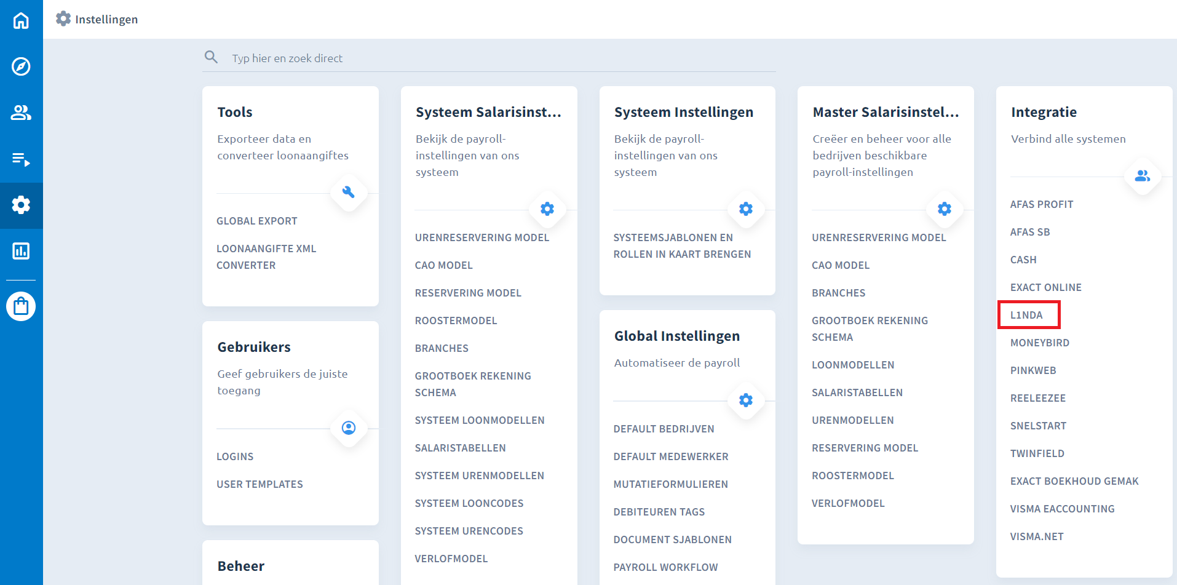Open SYSTEEM URENMODELLEN
1177x585 pixels.
pos(480,476)
